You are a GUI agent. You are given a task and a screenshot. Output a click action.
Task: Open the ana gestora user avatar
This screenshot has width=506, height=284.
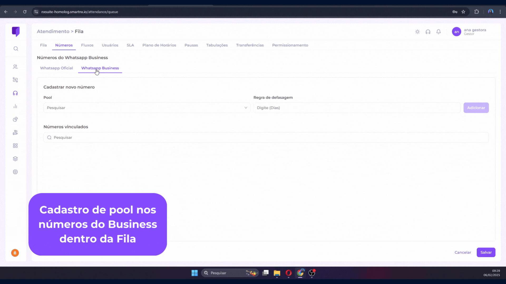[456, 32]
